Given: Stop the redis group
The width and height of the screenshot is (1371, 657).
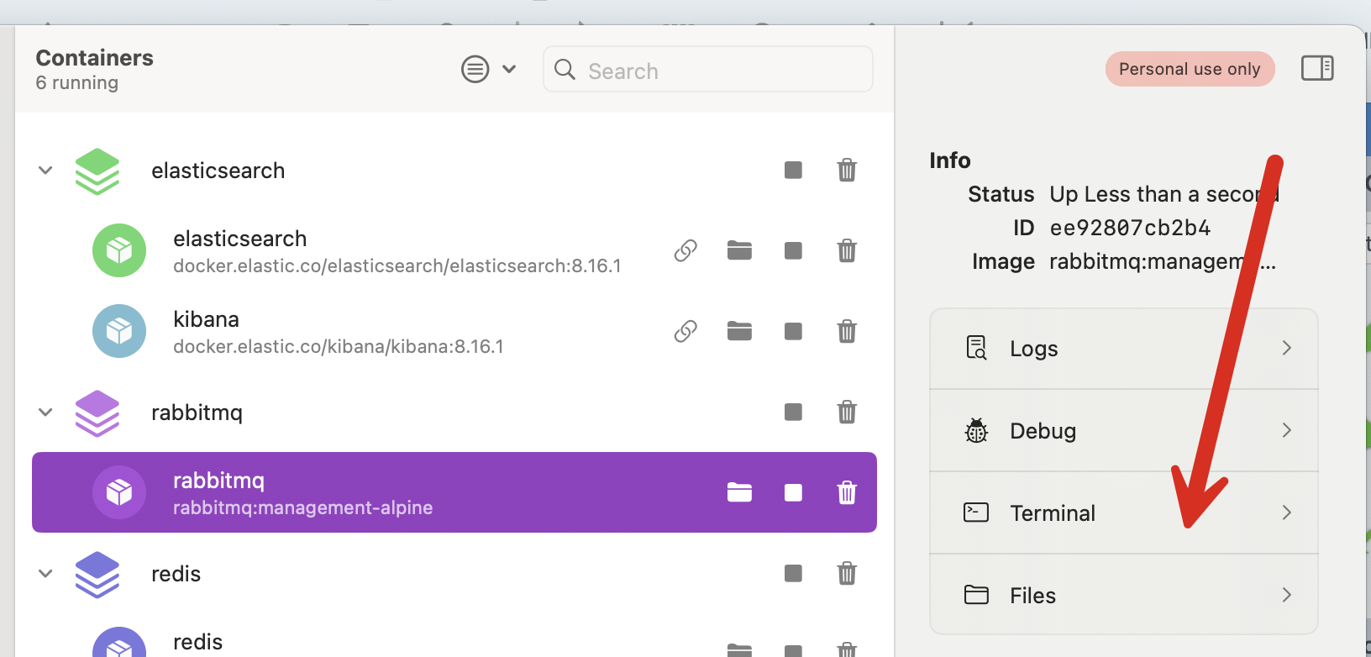Looking at the screenshot, I should coord(793,574).
